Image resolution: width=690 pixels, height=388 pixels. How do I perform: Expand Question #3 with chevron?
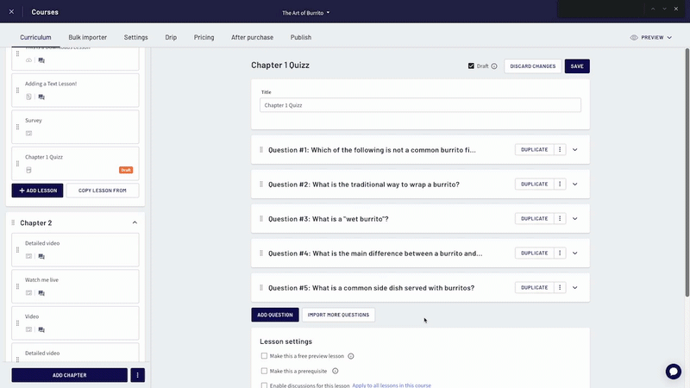(574, 218)
